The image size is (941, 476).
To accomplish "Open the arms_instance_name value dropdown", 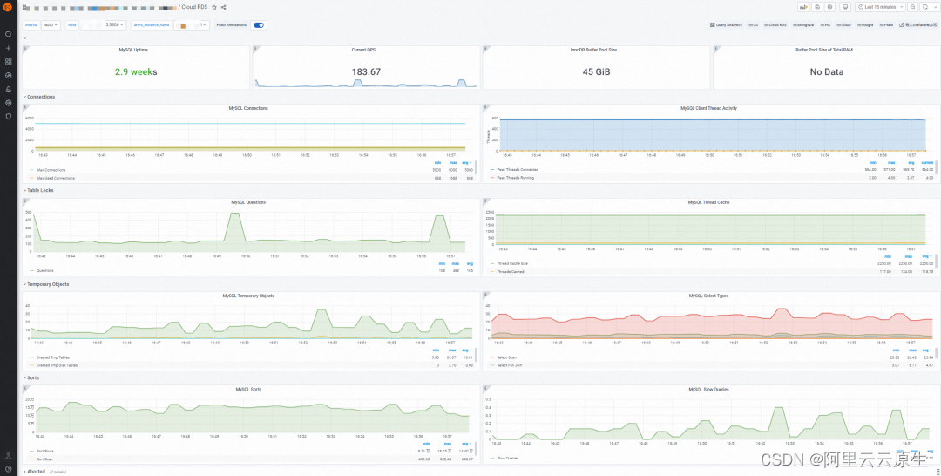I will click(x=192, y=25).
